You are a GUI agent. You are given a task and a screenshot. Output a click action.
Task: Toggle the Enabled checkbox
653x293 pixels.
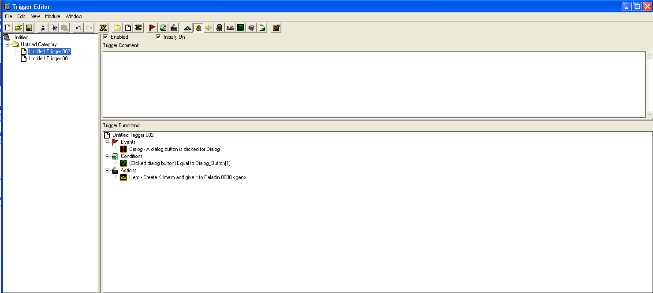click(105, 37)
